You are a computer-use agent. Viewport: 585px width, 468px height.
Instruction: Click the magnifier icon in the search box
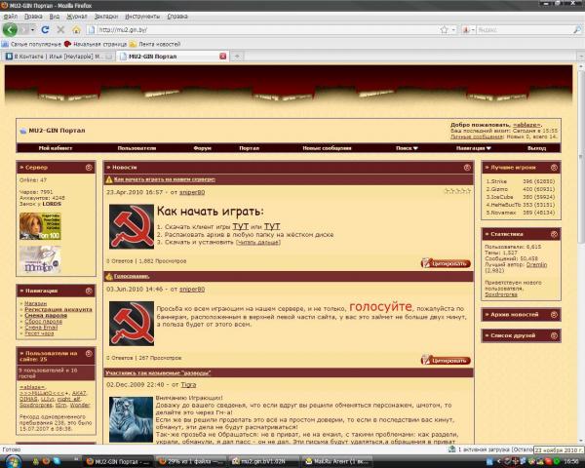576,30
